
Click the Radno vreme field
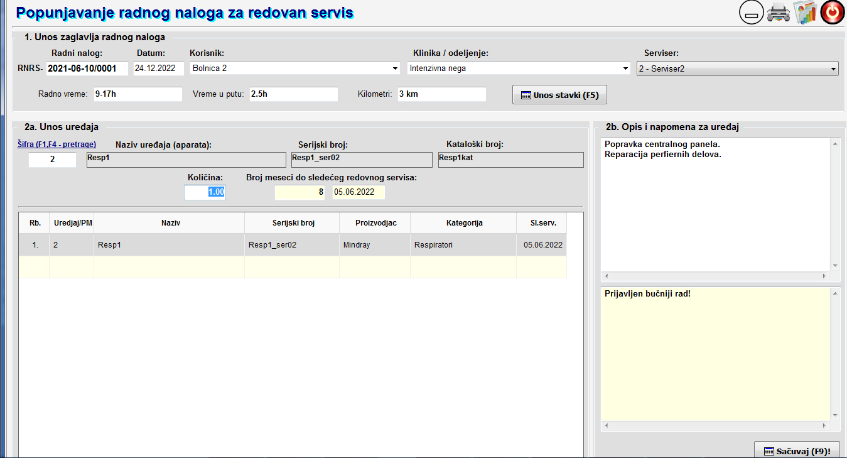coord(138,94)
